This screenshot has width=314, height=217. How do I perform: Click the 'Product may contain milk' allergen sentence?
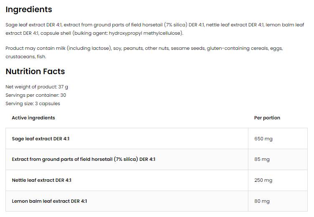[59, 48]
